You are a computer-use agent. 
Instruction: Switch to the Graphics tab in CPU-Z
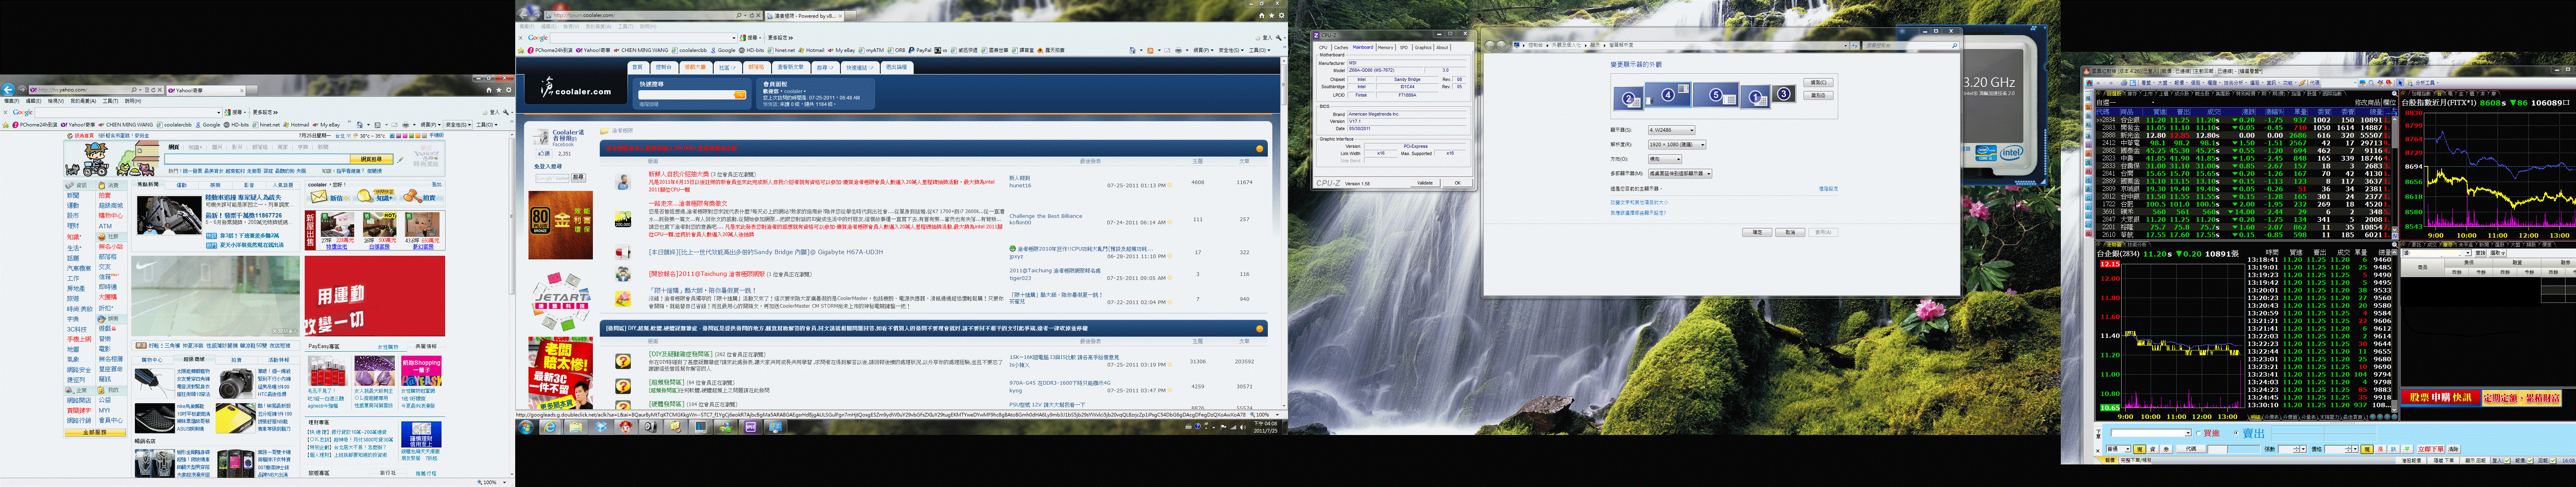tap(1423, 48)
